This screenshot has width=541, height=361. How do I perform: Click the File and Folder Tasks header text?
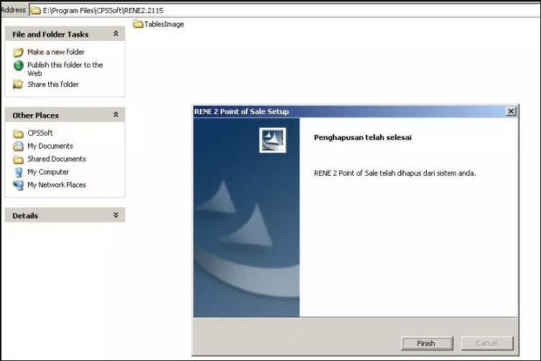[50, 34]
